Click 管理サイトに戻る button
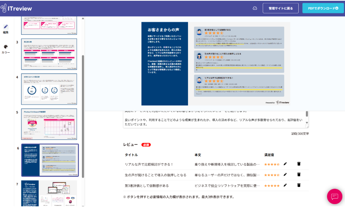Viewport: 345px width, 209px height. [281, 8]
